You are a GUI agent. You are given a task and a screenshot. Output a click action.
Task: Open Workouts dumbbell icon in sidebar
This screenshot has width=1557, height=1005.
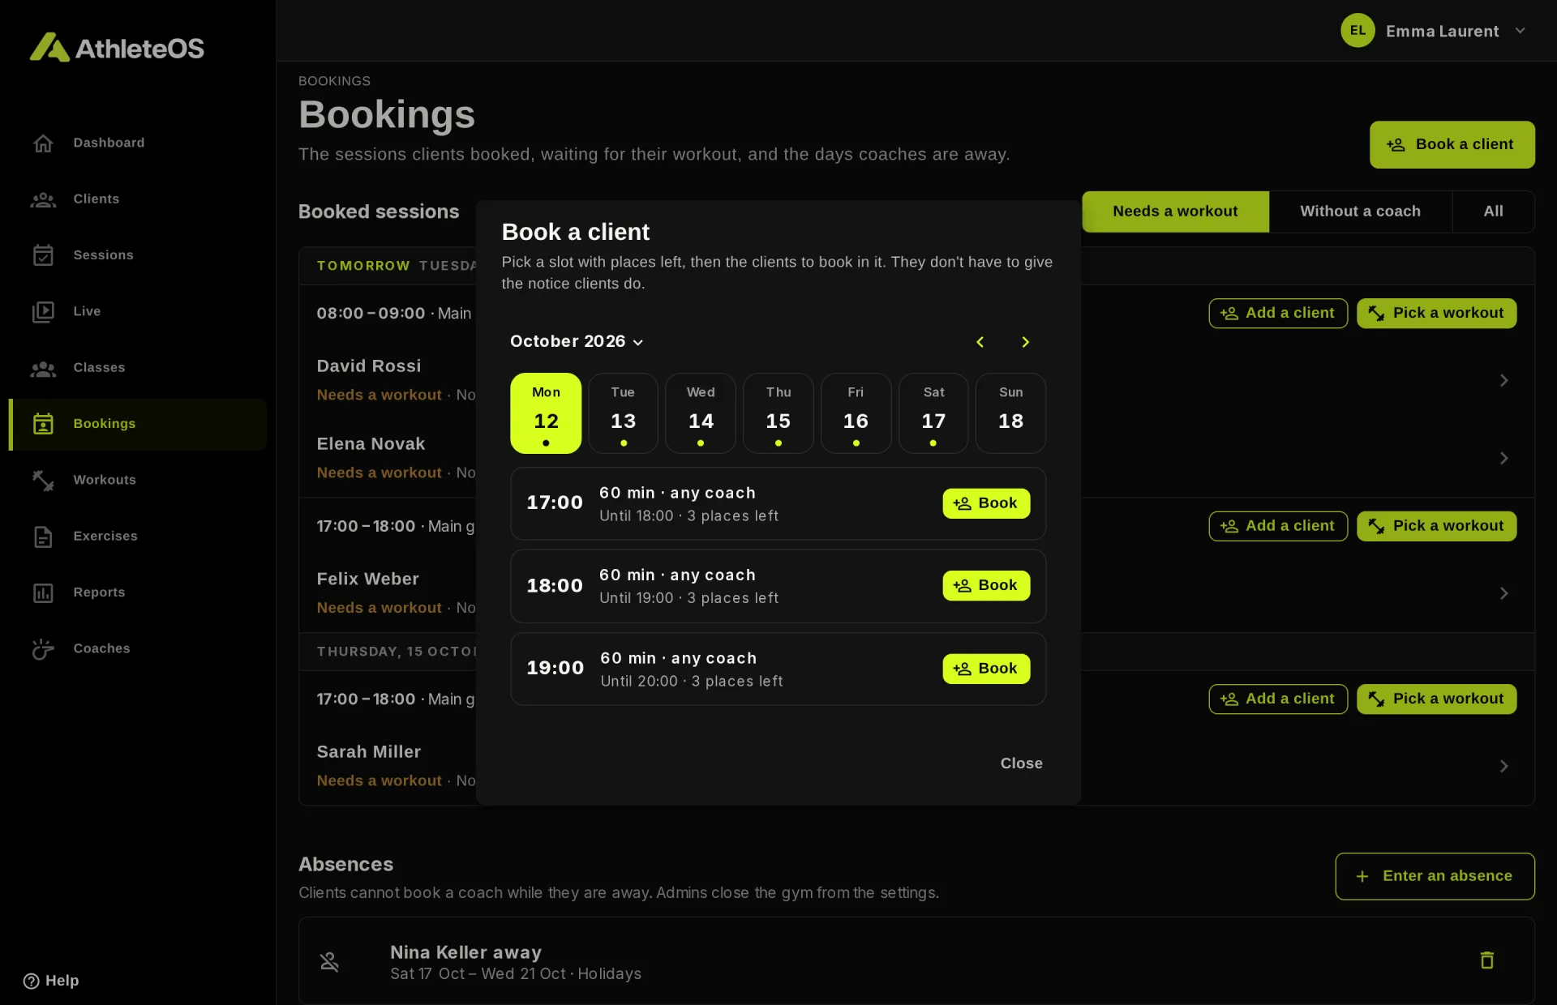click(43, 480)
